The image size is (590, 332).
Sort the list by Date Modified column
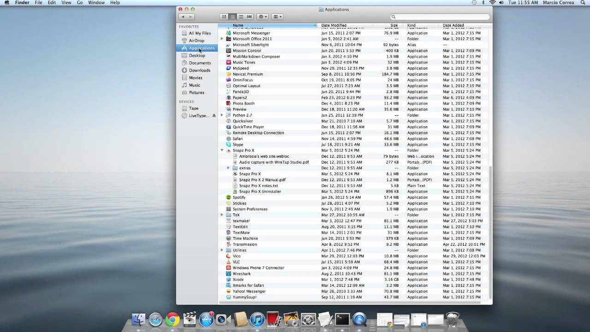click(x=345, y=25)
